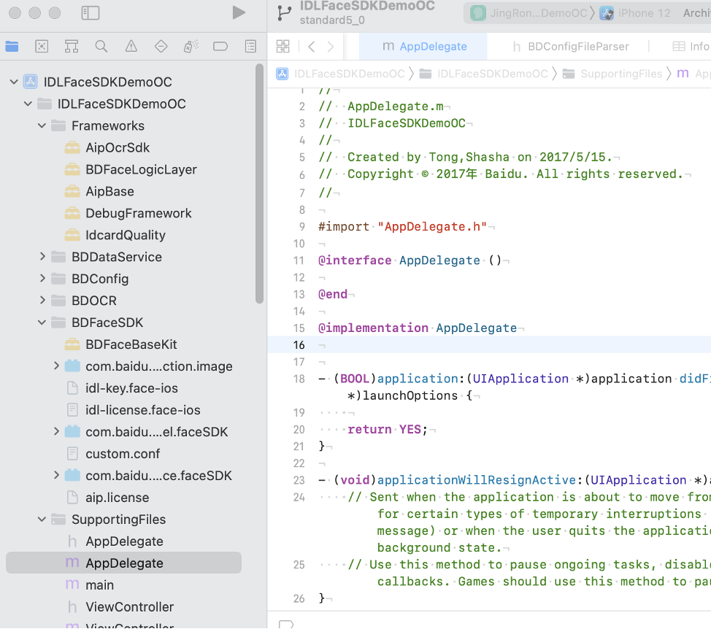
Task: Choose the iPhone 12 run destination
Action: point(635,13)
